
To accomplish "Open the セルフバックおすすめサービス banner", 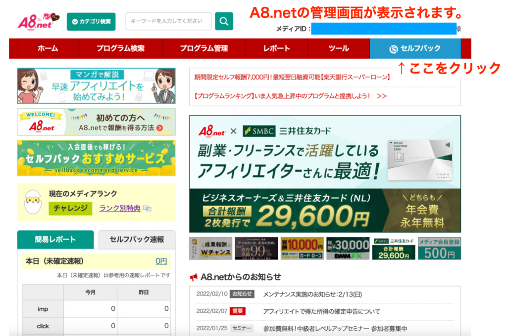I will (97, 158).
